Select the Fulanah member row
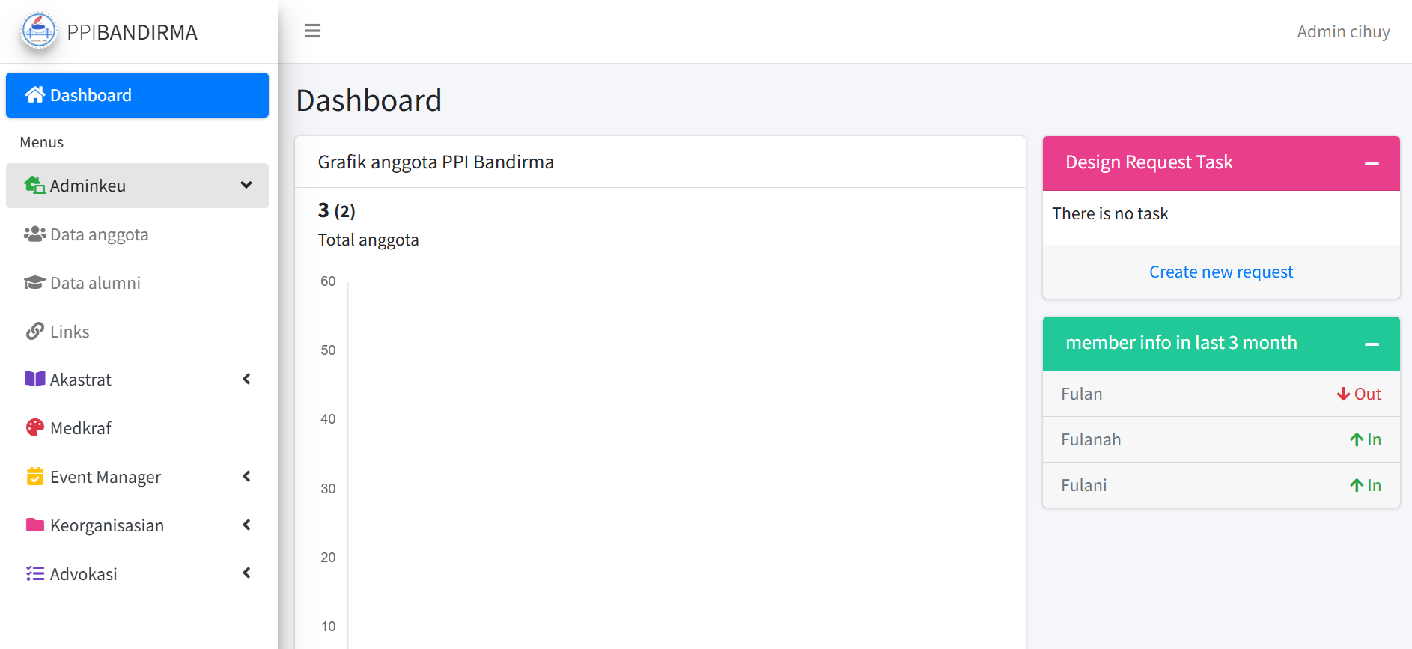 pos(1220,439)
